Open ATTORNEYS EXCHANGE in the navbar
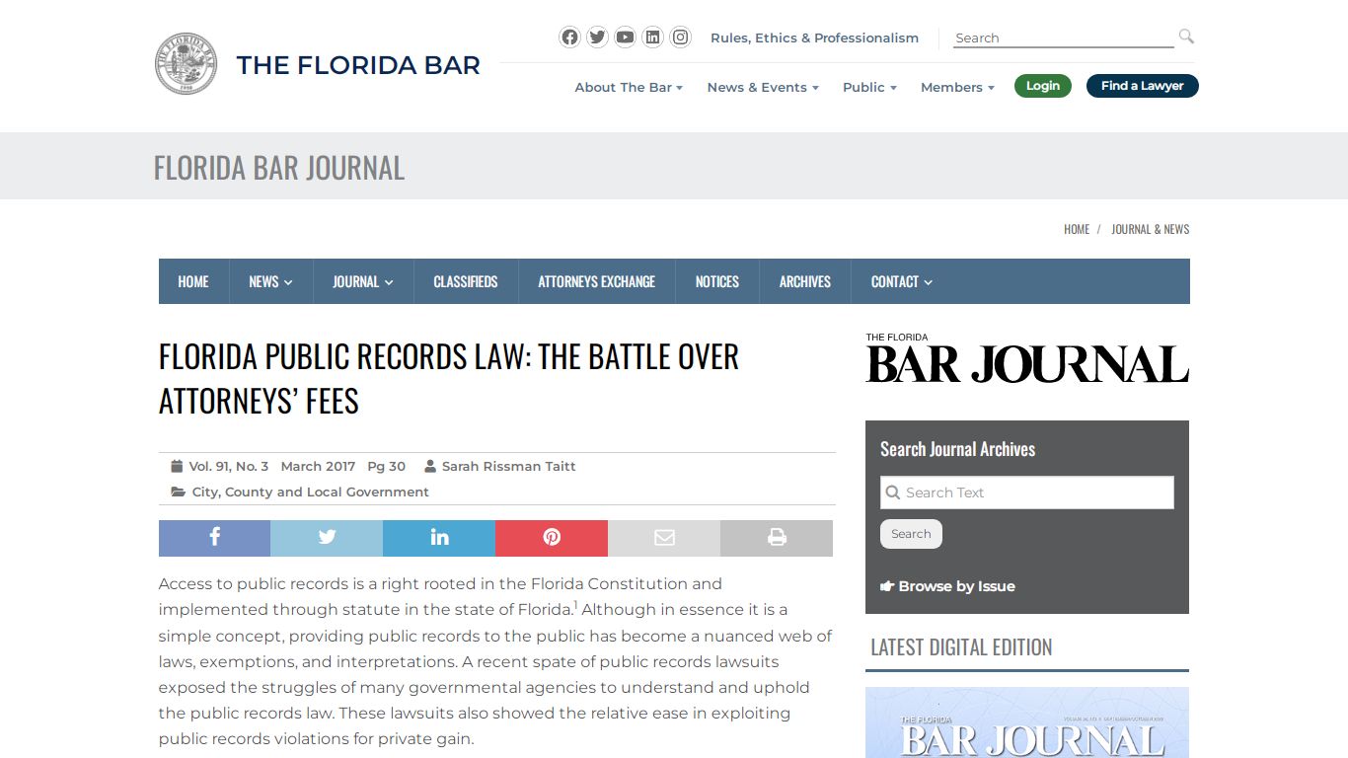 (x=597, y=281)
